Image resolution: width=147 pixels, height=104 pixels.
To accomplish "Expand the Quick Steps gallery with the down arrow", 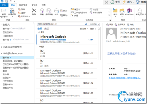I will pos(109,16).
